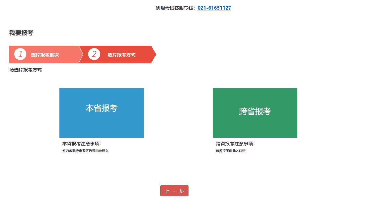
Task: Click the white 本省报考 title text
Action: [102, 108]
